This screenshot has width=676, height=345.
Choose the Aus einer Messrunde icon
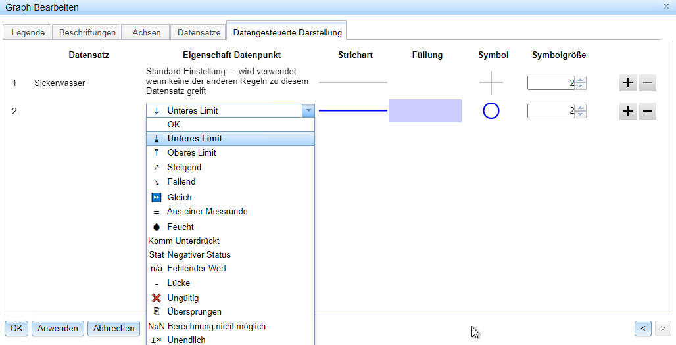click(157, 212)
